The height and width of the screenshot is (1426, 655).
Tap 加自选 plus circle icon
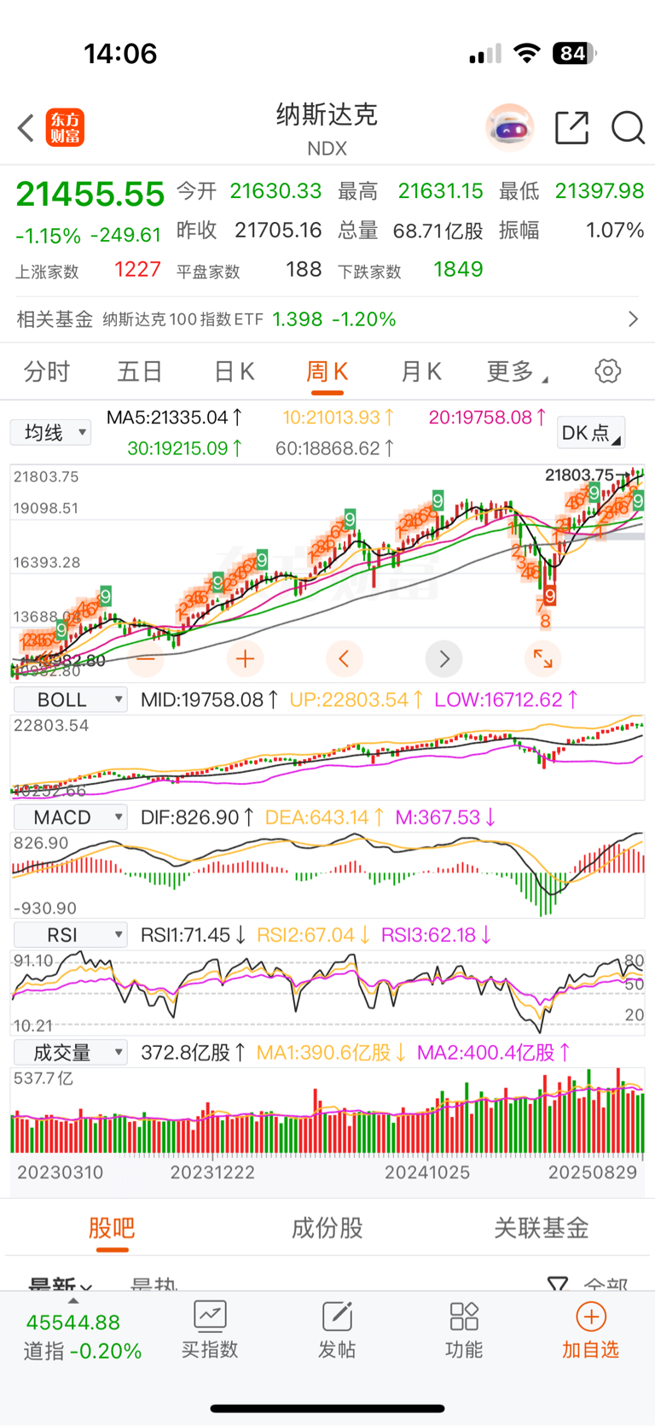590,1316
